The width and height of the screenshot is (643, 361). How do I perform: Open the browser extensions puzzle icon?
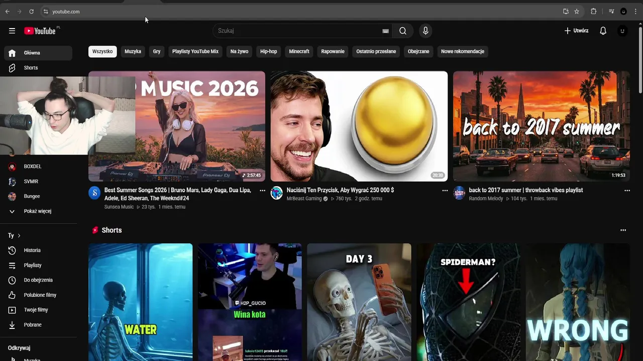click(x=593, y=11)
